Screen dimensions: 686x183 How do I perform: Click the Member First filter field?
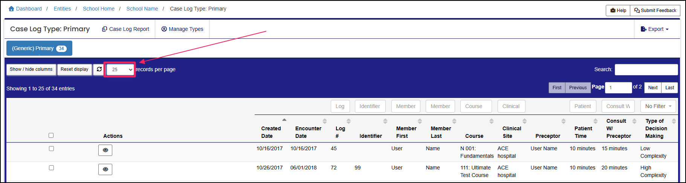coord(406,106)
